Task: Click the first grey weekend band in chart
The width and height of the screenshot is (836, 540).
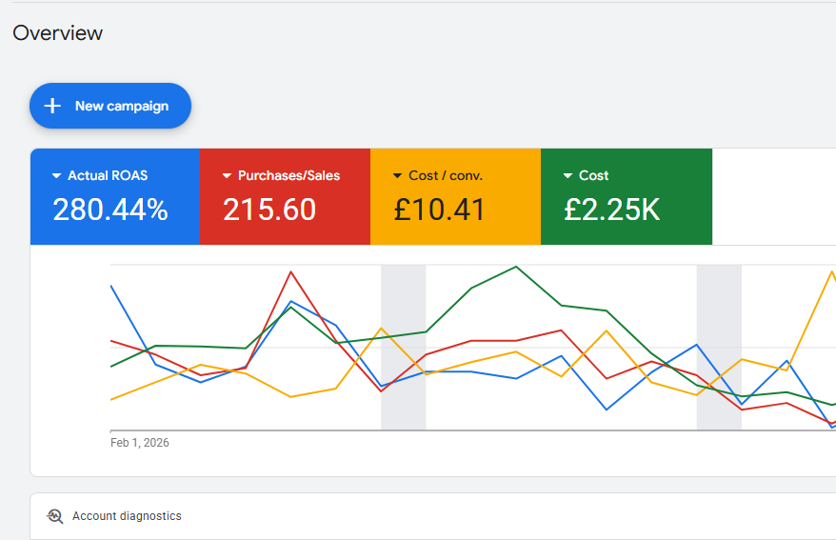Action: 404,347
